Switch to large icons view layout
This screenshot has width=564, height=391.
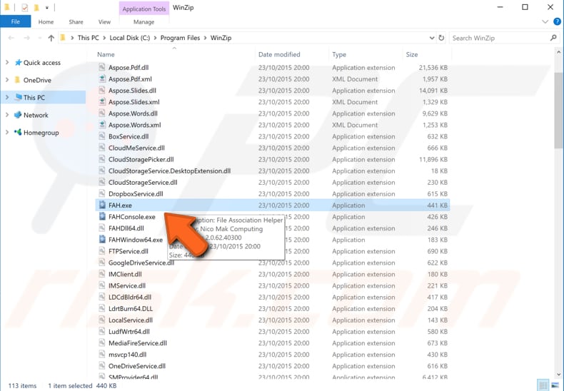[555, 385]
